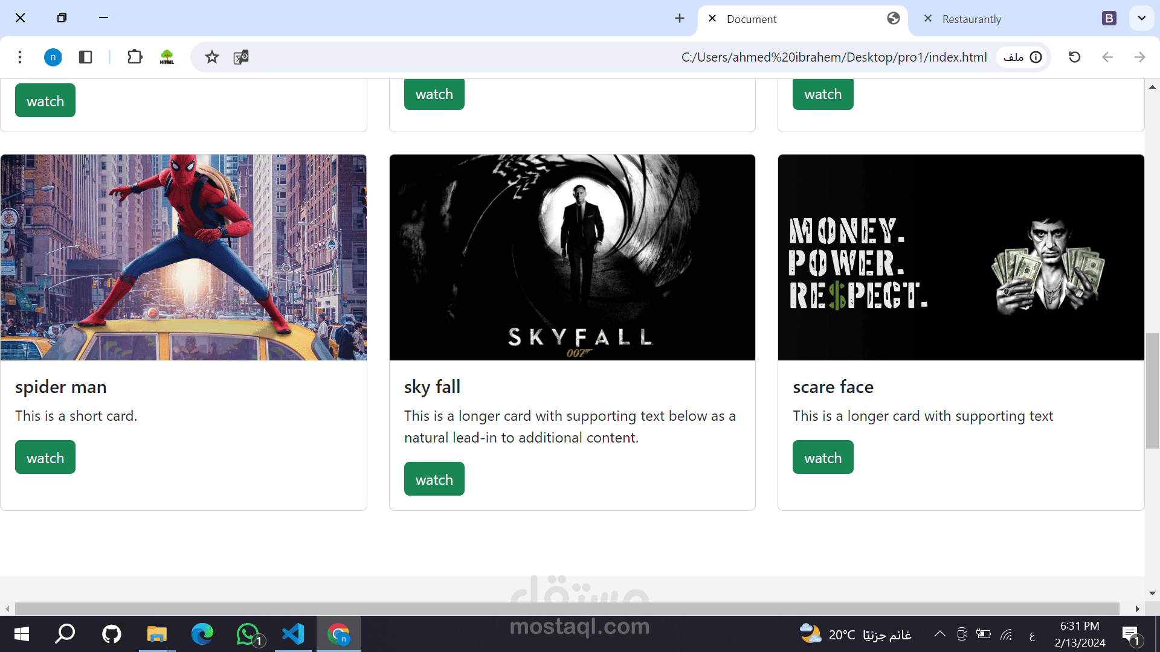Launch GitHub Desktop from taskbar

111,634
